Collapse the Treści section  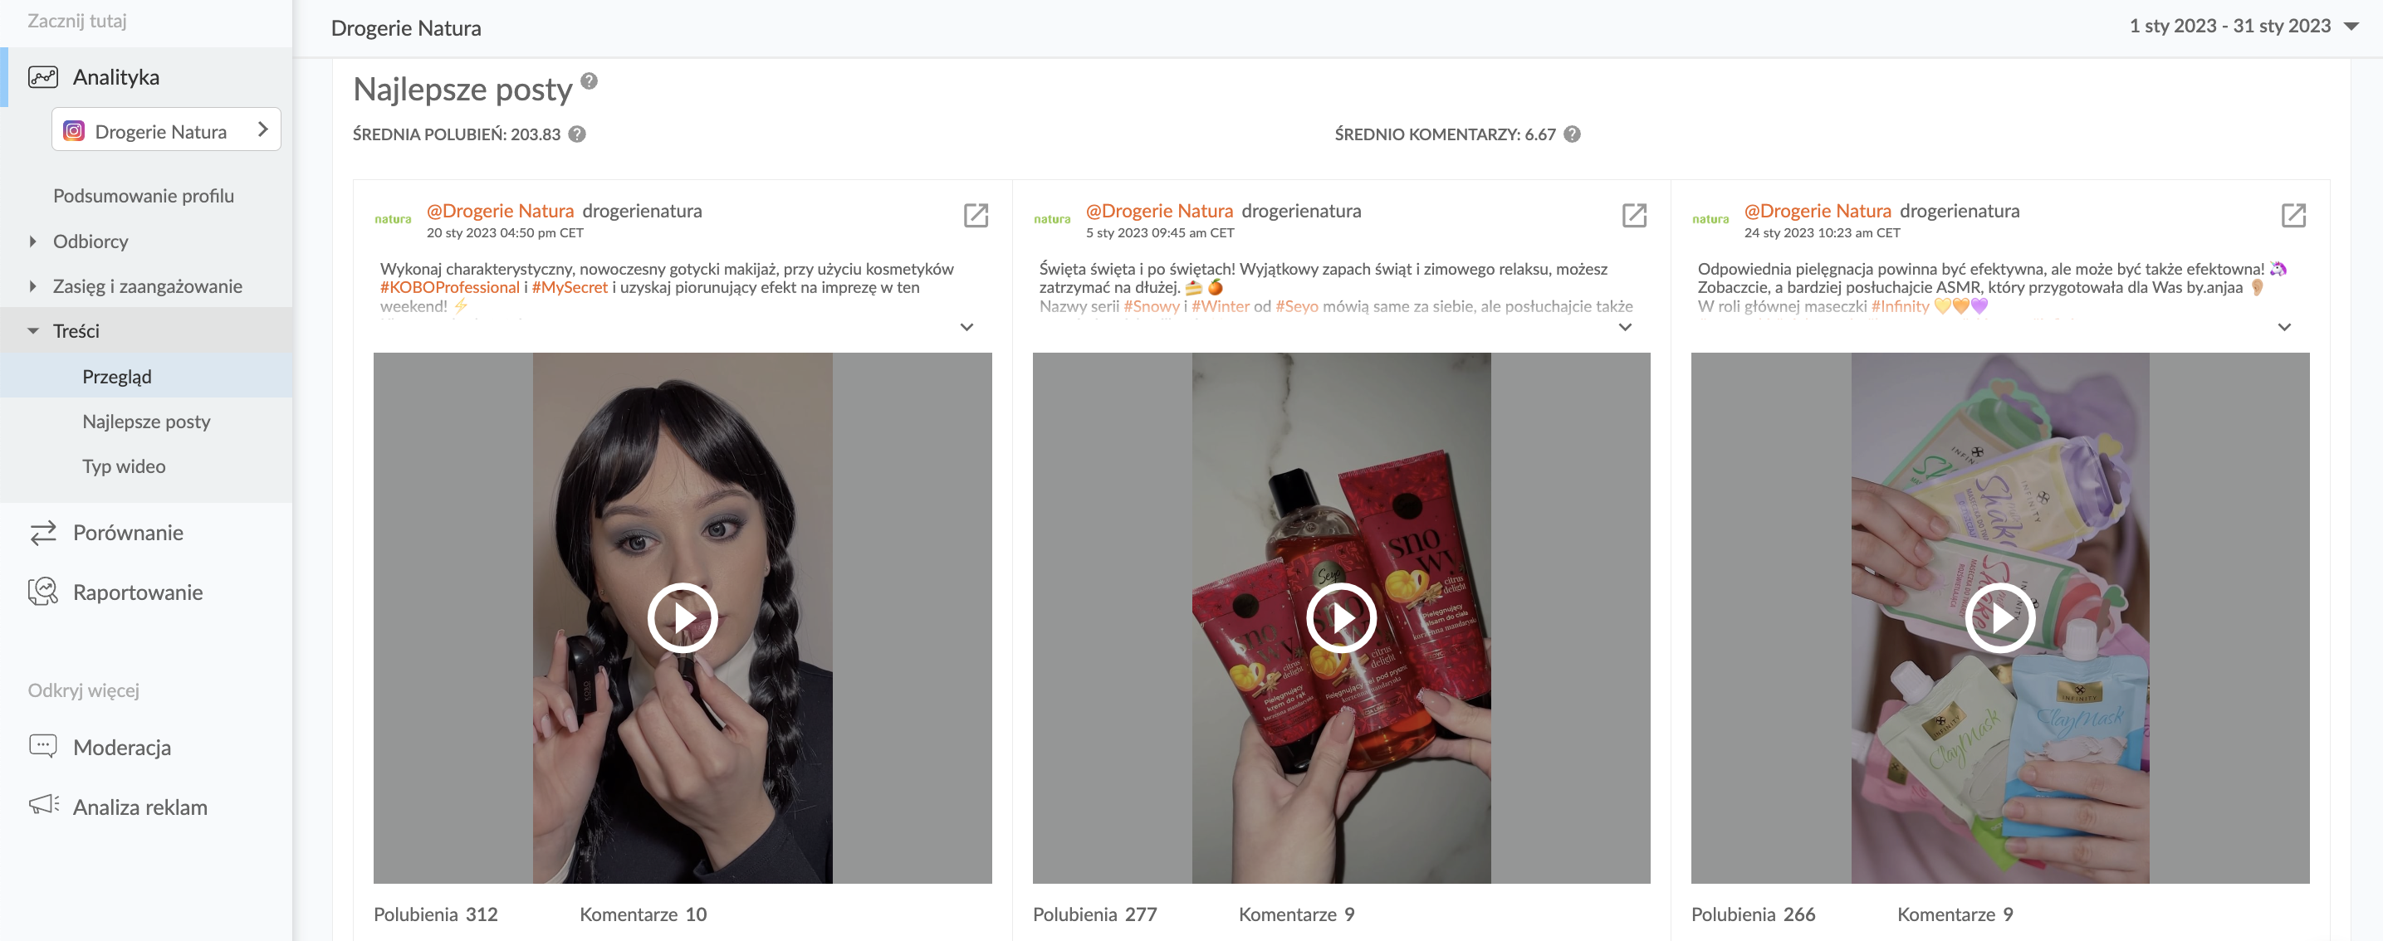[x=32, y=331]
